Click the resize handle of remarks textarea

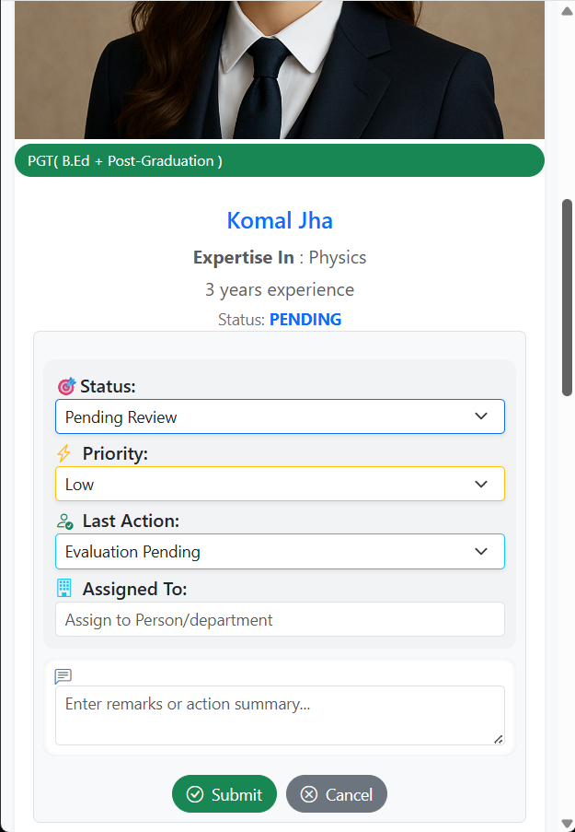click(499, 738)
